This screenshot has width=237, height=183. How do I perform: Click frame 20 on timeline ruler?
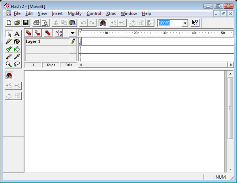pyautogui.click(x=135, y=33)
